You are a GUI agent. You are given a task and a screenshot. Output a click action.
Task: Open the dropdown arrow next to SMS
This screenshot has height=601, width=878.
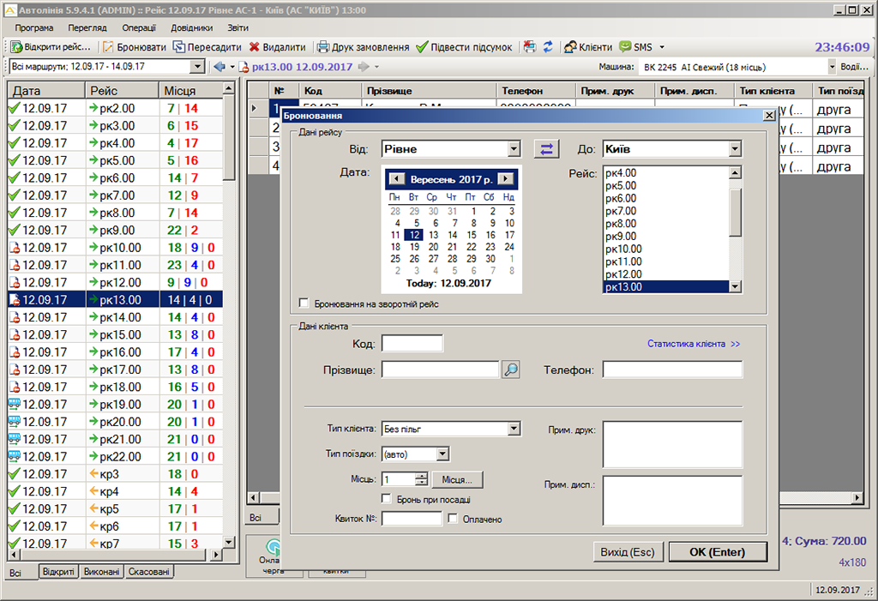pos(662,47)
